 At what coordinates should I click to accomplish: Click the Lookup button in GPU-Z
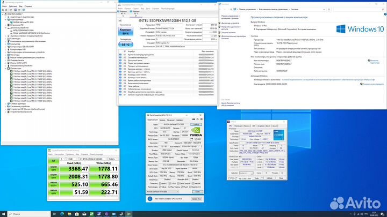[x=196, y=124]
